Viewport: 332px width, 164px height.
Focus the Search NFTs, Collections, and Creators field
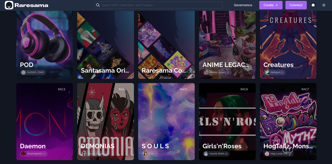click(158, 5)
